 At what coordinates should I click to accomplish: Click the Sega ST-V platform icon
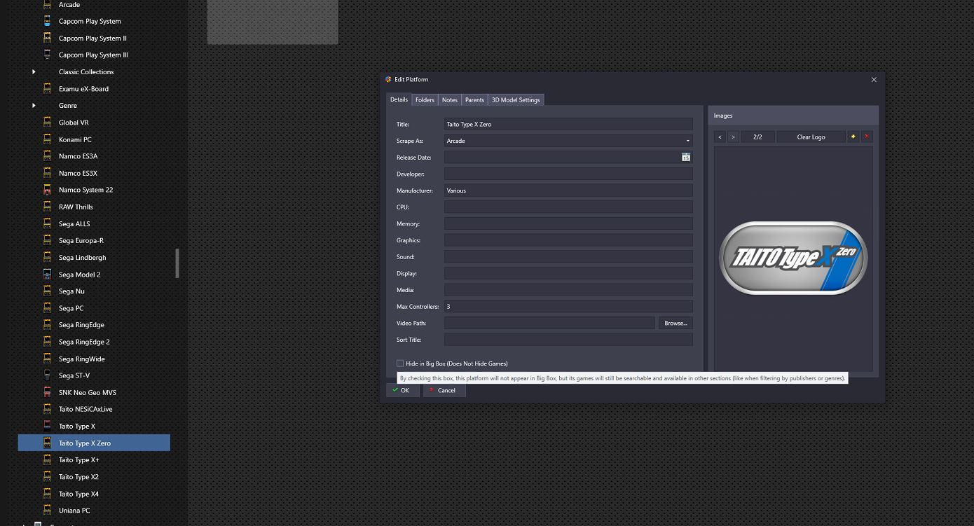point(47,375)
